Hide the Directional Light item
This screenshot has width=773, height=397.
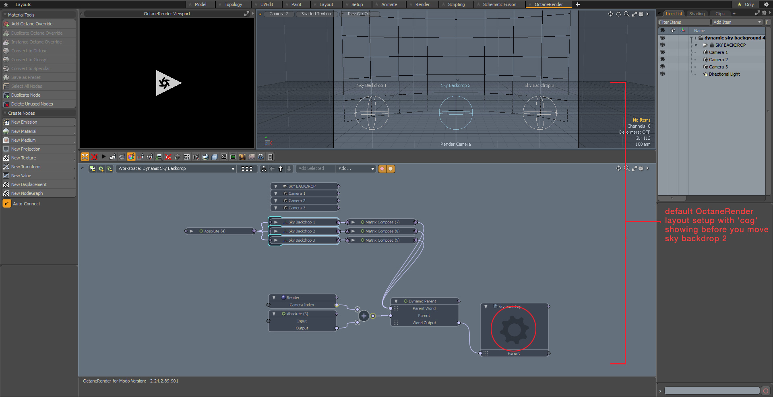(x=662, y=74)
